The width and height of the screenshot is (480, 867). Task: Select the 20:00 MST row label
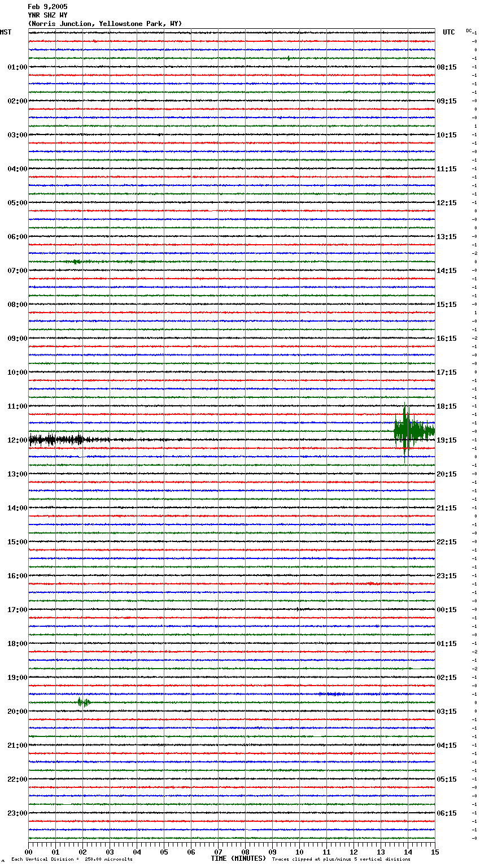pos(18,712)
